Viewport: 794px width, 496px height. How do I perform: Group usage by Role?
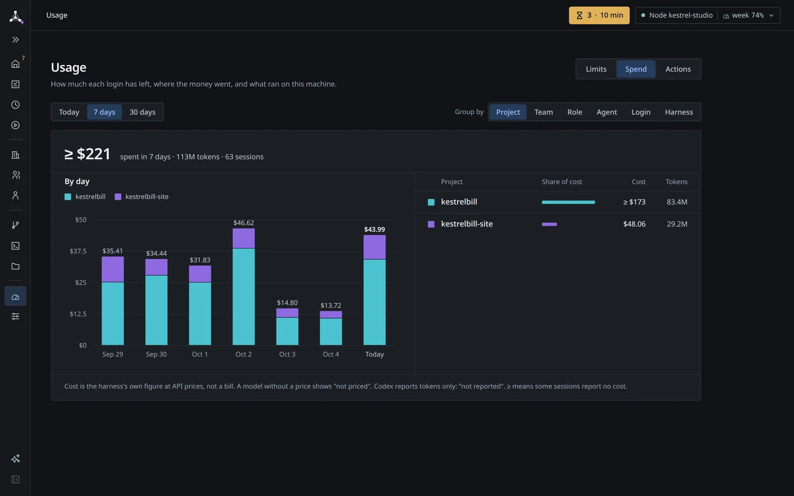[575, 112]
